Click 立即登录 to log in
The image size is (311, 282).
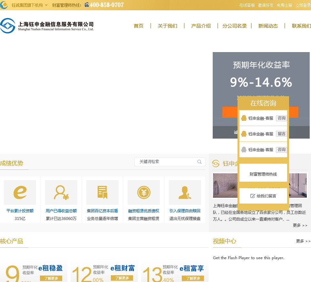pos(303,5)
